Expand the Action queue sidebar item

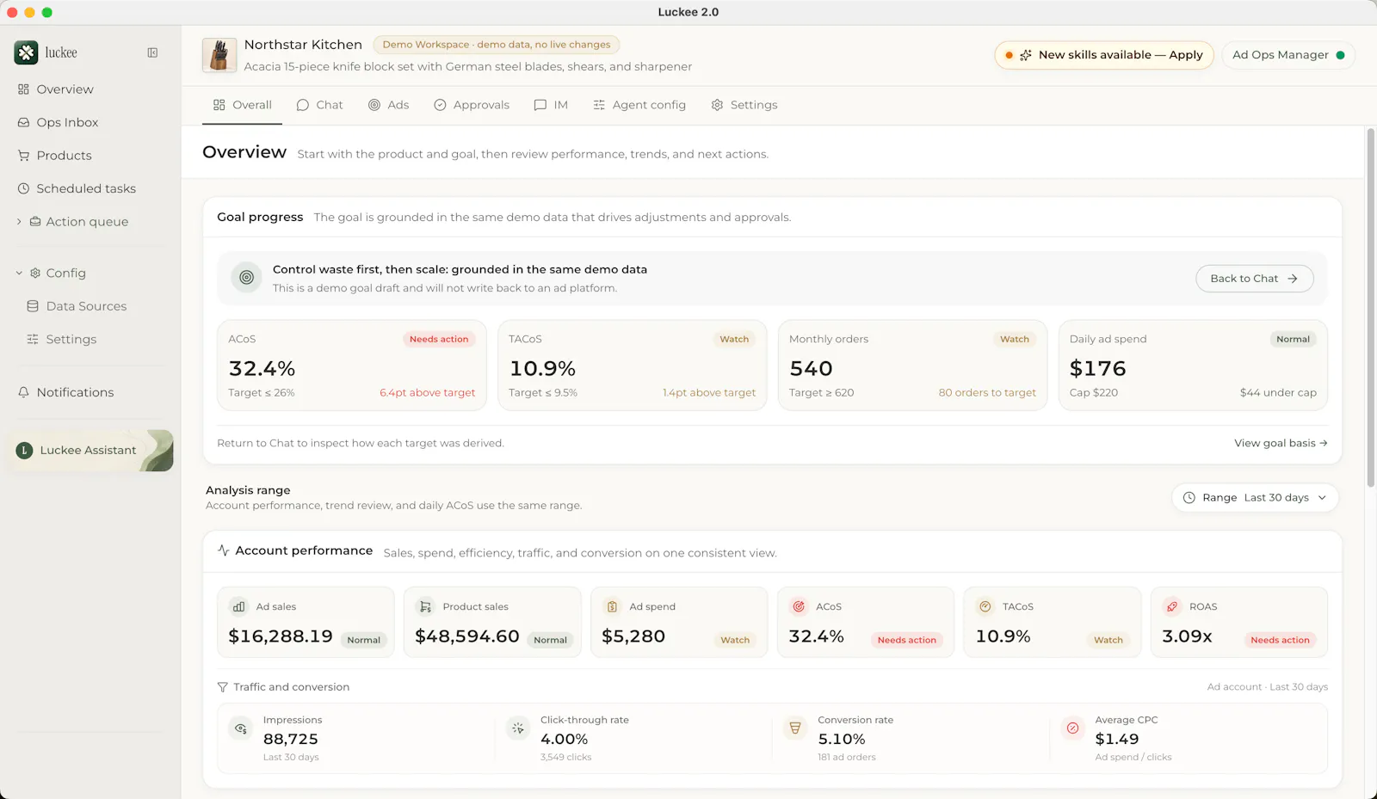pos(19,222)
